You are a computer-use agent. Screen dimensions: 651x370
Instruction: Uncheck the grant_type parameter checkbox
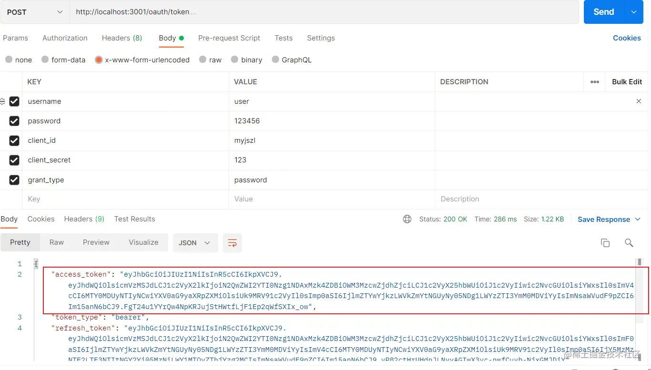tap(14, 180)
